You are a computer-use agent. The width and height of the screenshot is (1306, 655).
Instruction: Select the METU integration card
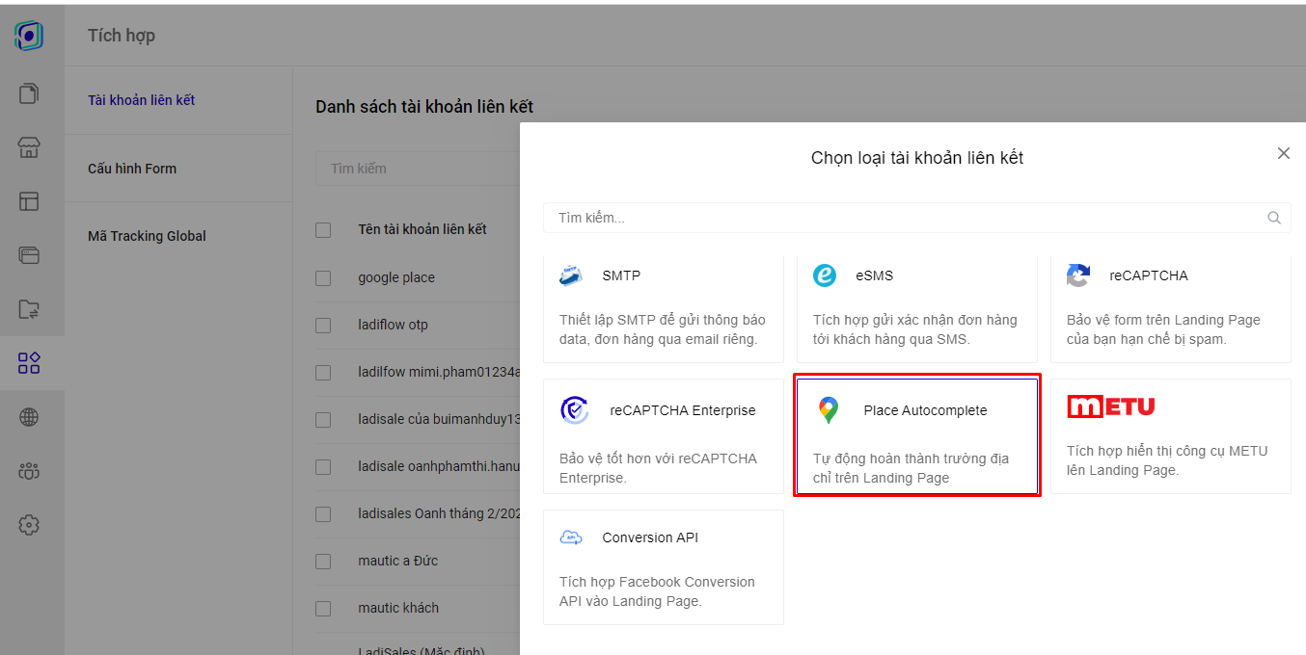coord(1171,436)
